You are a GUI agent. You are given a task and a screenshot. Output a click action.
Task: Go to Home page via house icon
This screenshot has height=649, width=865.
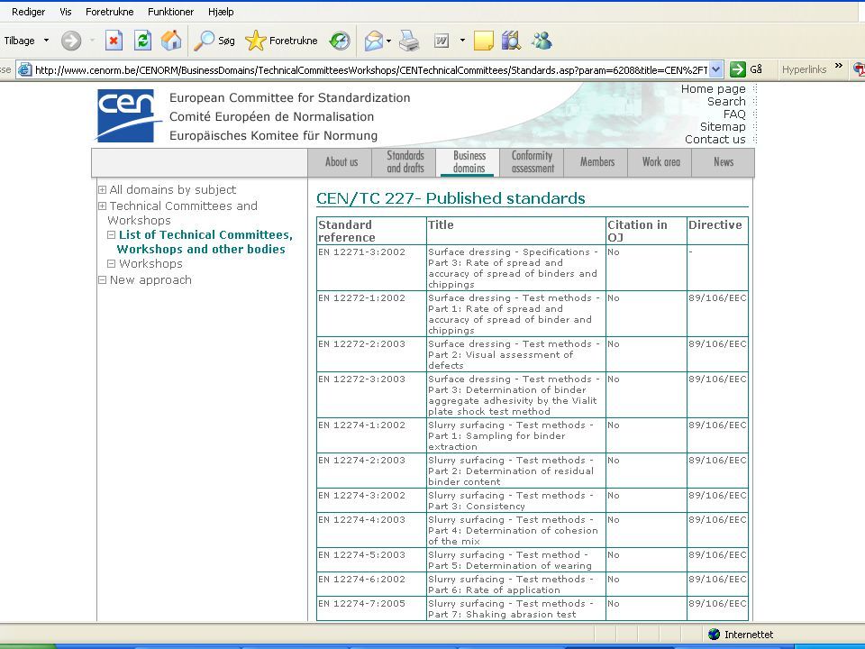click(171, 41)
